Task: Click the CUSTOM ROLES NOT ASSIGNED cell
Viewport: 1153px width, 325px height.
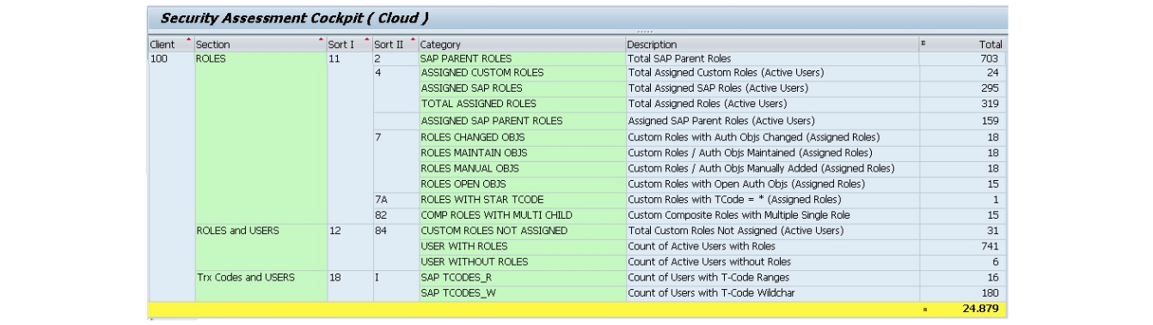Action: pos(522,230)
